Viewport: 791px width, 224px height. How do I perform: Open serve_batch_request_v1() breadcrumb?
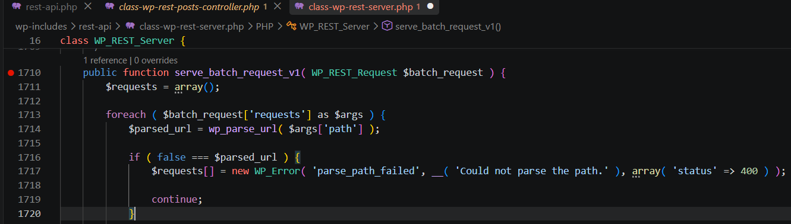click(449, 27)
